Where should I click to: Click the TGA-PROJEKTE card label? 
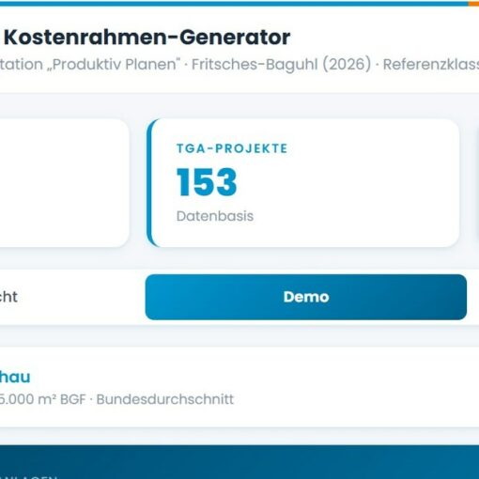coord(232,148)
